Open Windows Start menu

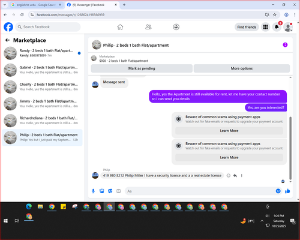coord(5,221)
